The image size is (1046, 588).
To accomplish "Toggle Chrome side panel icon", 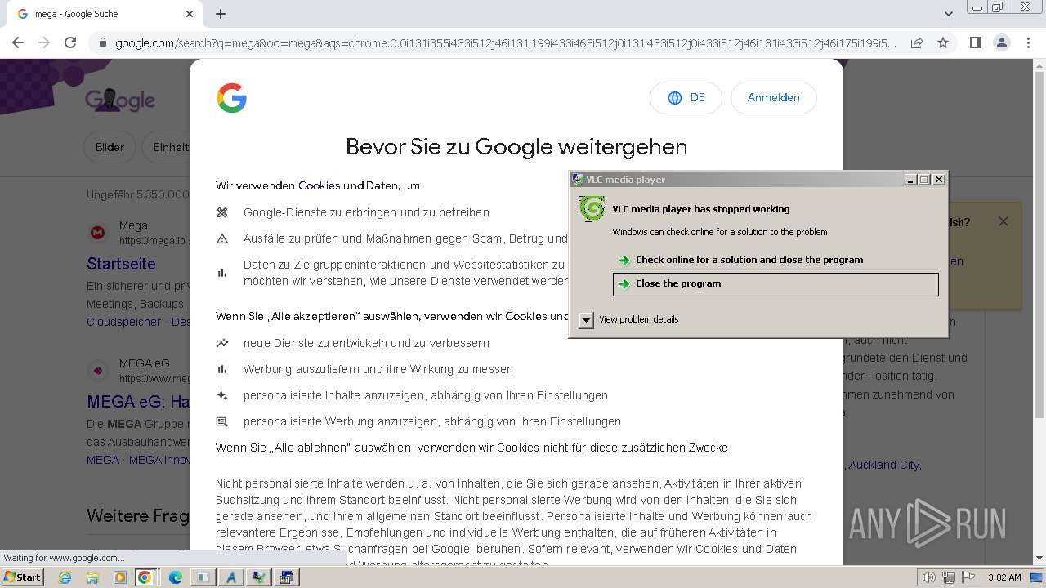I will 975,42.
